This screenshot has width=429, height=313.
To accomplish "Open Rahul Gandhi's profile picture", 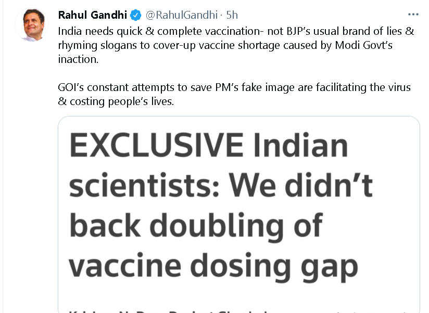I will 32,25.
